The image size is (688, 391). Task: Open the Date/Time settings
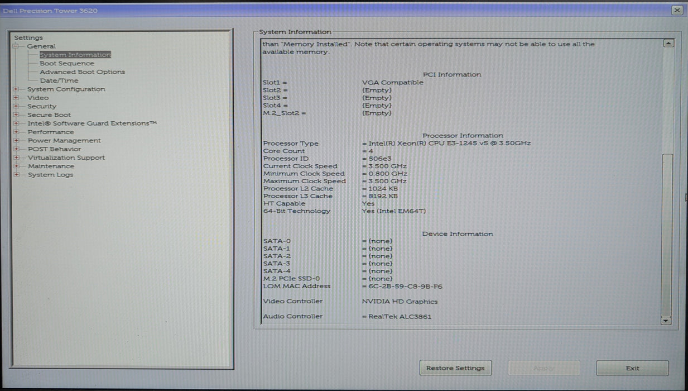(59, 80)
